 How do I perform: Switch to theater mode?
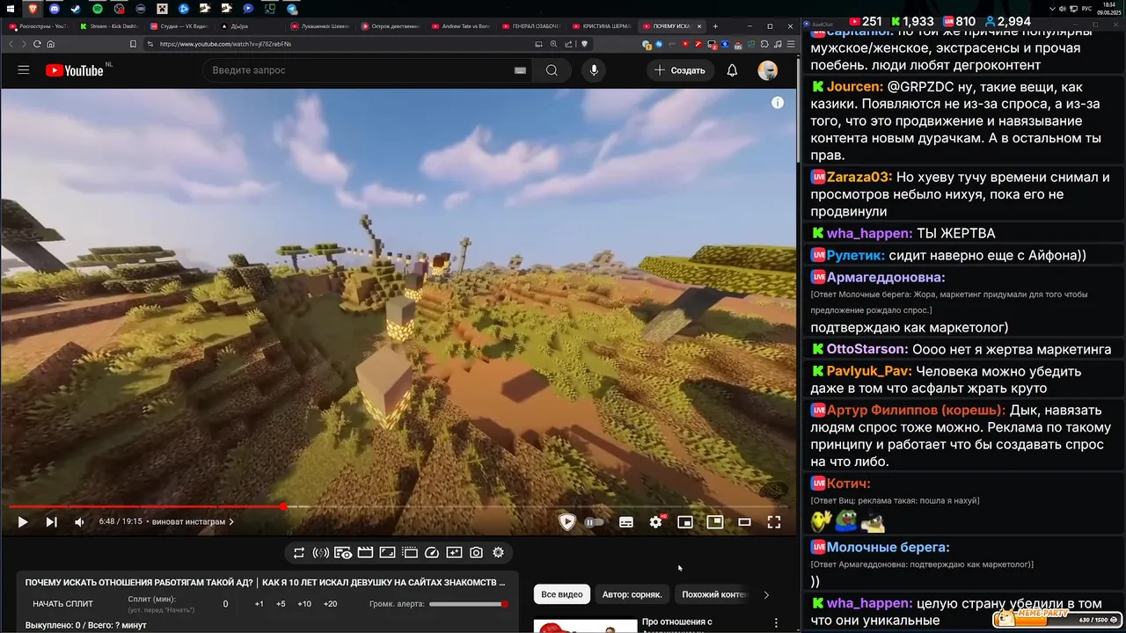[744, 522]
